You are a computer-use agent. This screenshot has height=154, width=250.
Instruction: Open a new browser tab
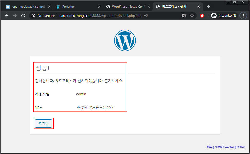tap(208, 7)
